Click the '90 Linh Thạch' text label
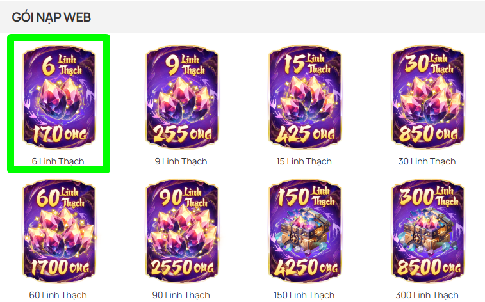Image resolution: width=485 pixels, height=302 pixels. tap(181, 295)
